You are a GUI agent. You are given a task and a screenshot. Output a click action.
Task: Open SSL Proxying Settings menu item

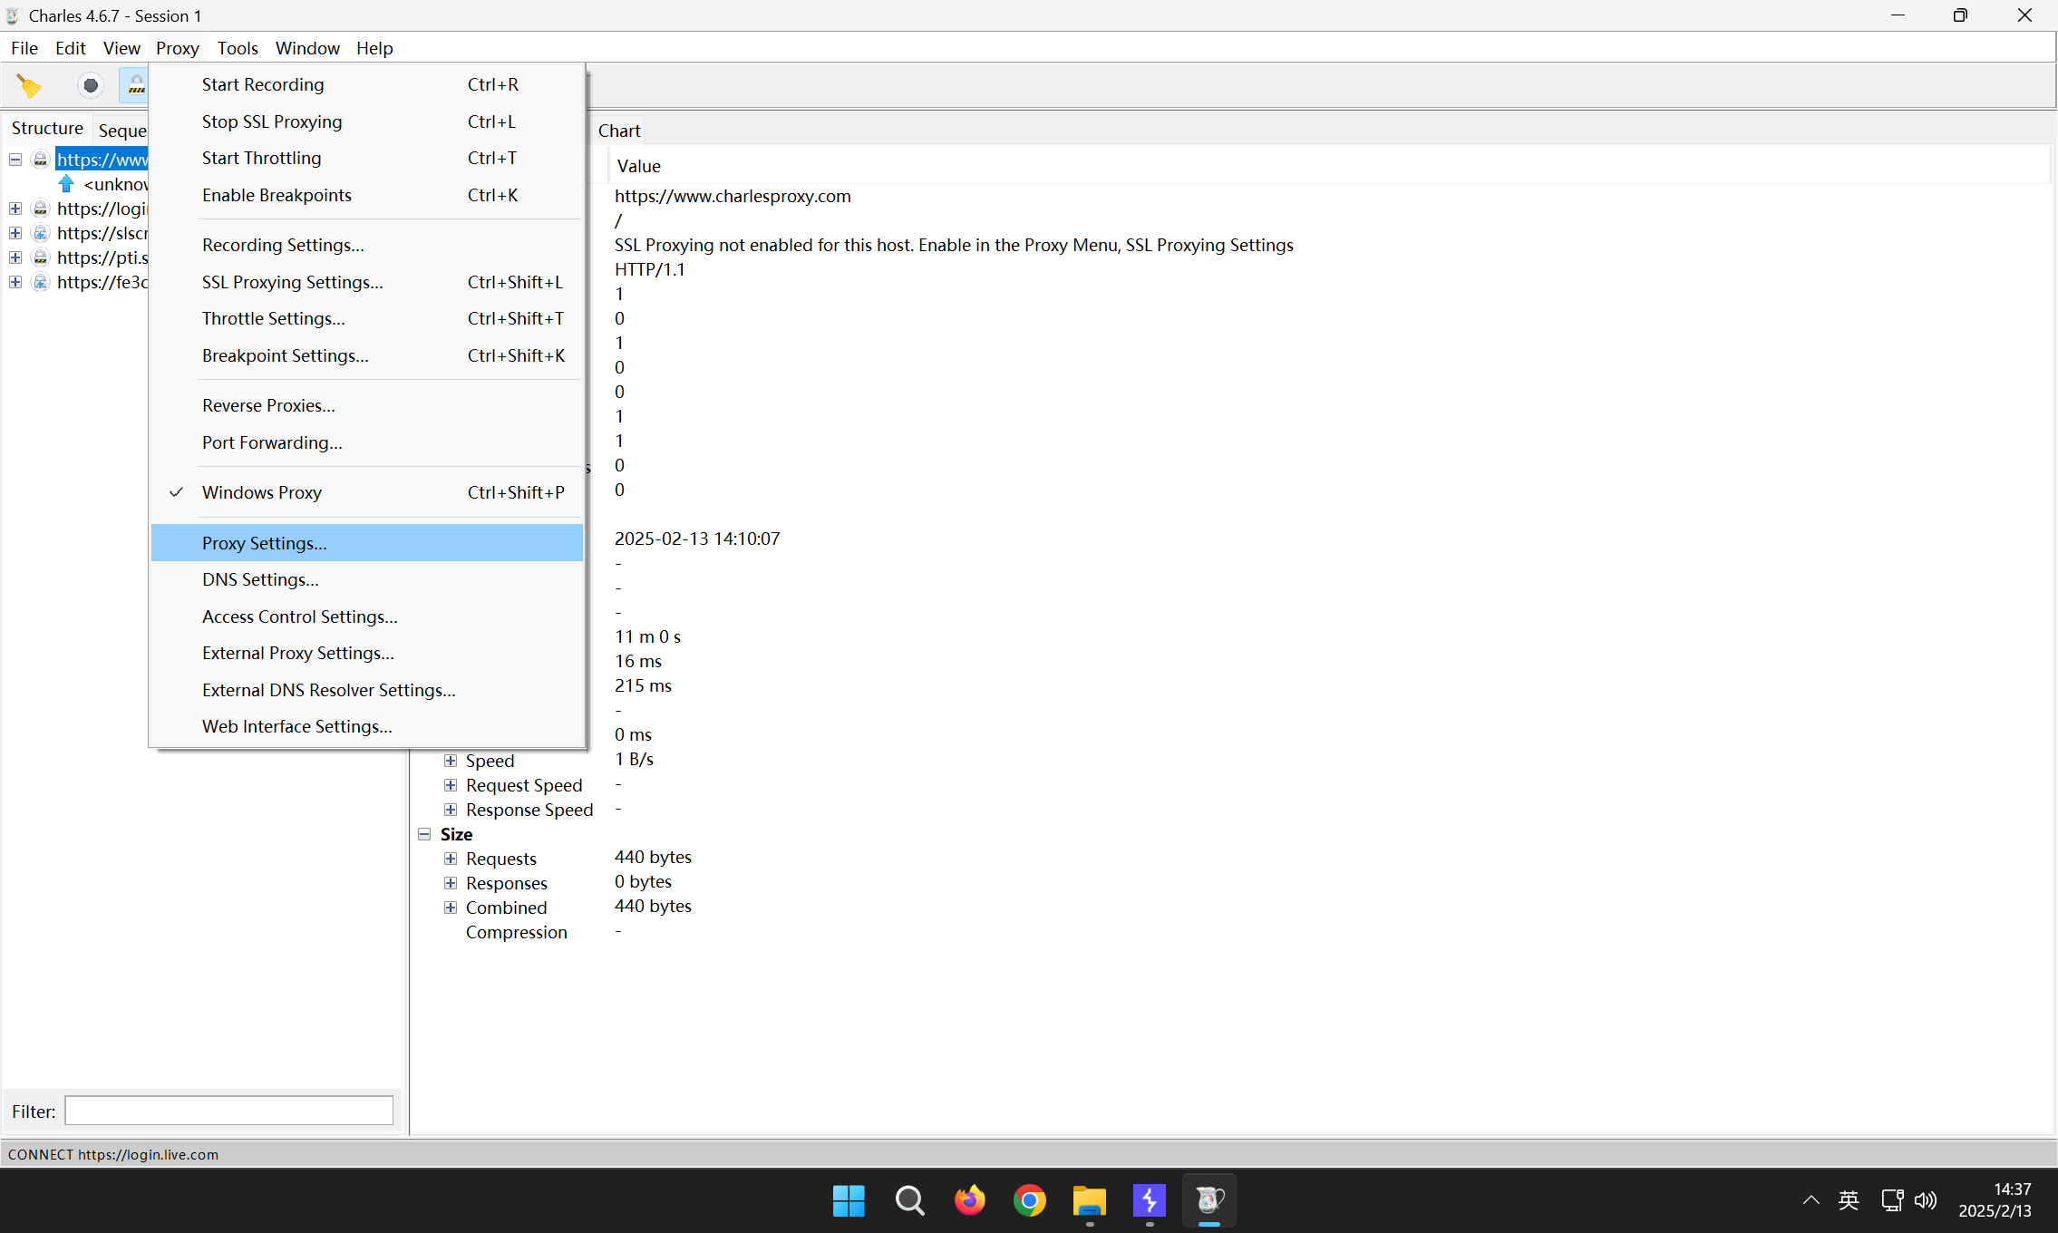click(292, 282)
